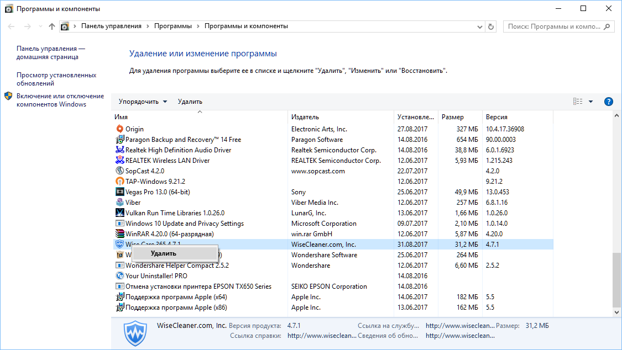Image resolution: width=622 pixels, height=350 pixels.
Task: Select the Viber Media Inc. publisher cell
Action: coord(315,202)
